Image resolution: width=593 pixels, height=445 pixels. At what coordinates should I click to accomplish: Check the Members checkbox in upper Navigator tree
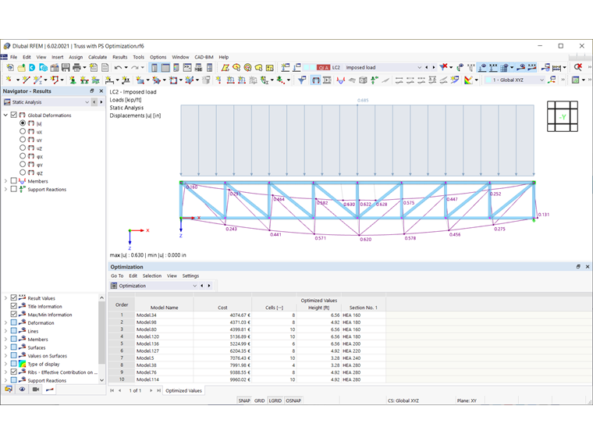[x=14, y=181]
